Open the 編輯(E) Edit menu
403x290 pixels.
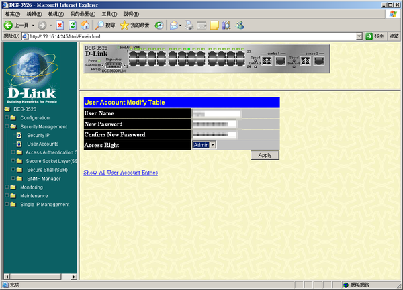click(34, 14)
